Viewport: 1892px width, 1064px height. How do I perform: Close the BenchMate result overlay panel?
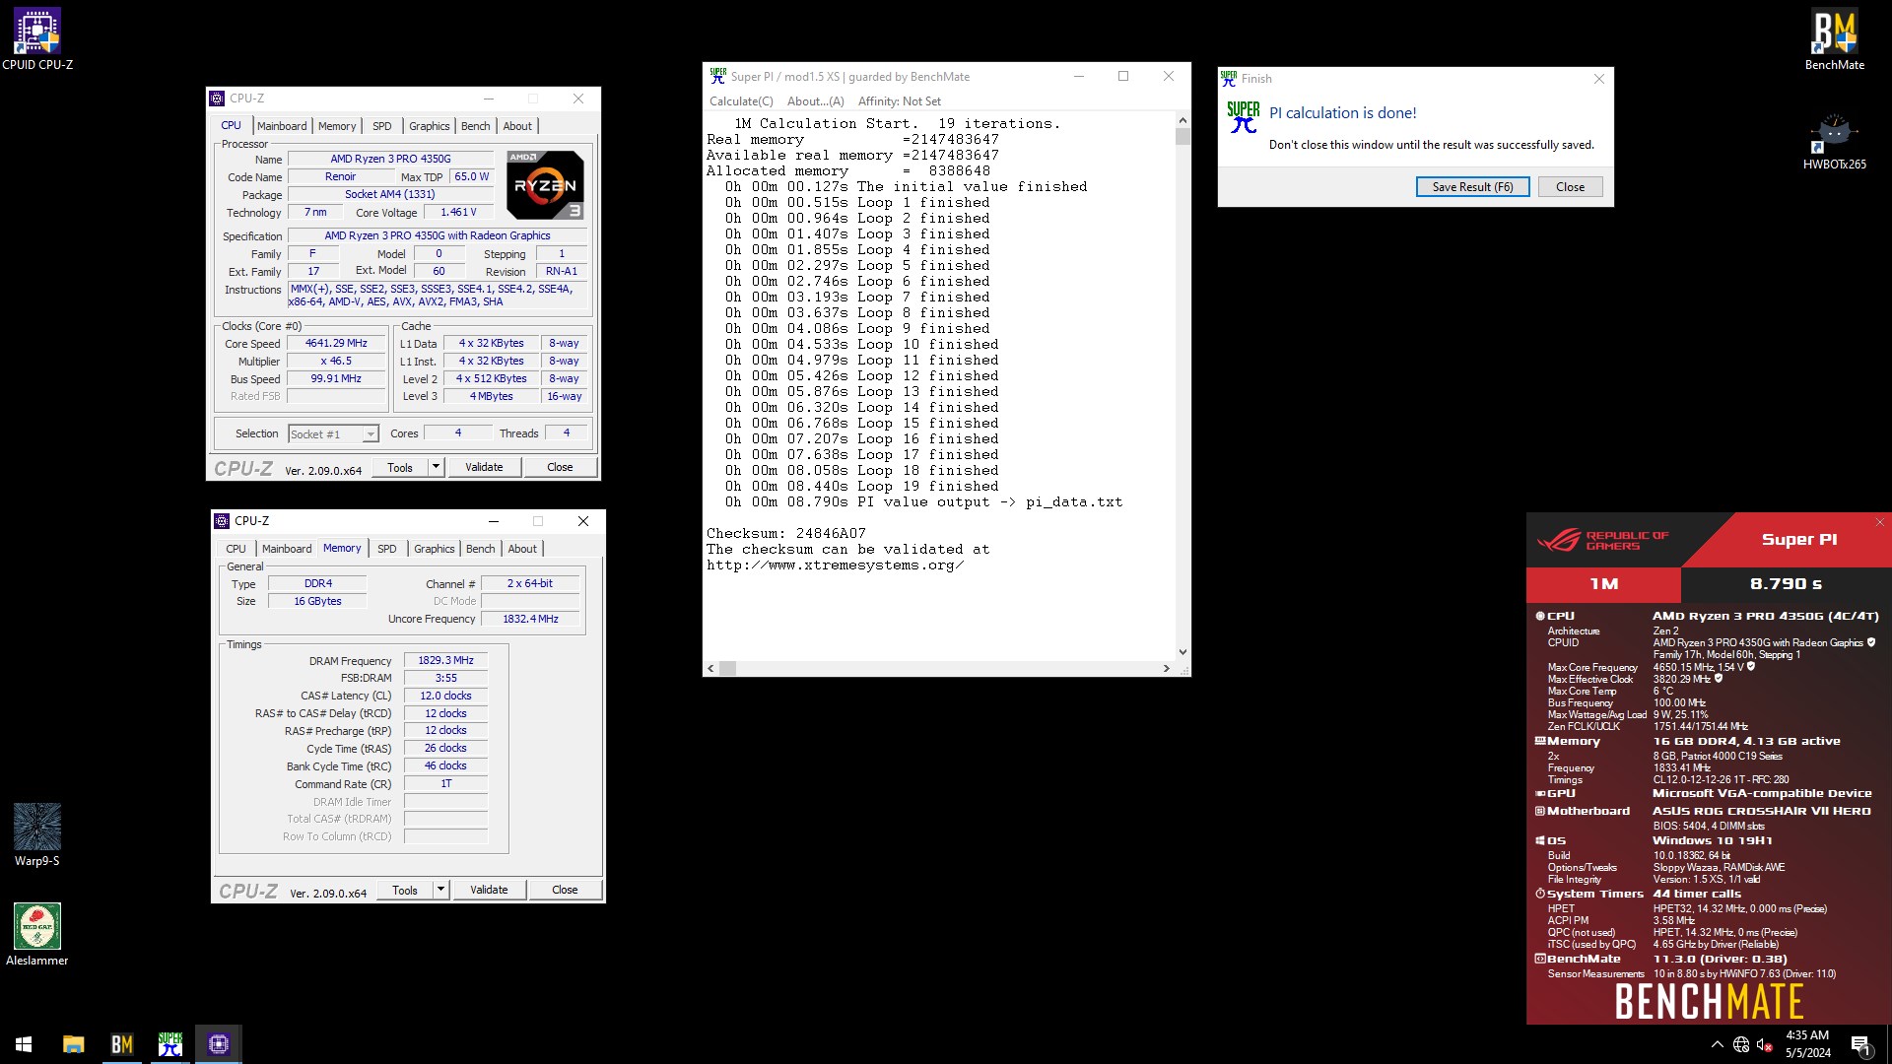point(1879,522)
